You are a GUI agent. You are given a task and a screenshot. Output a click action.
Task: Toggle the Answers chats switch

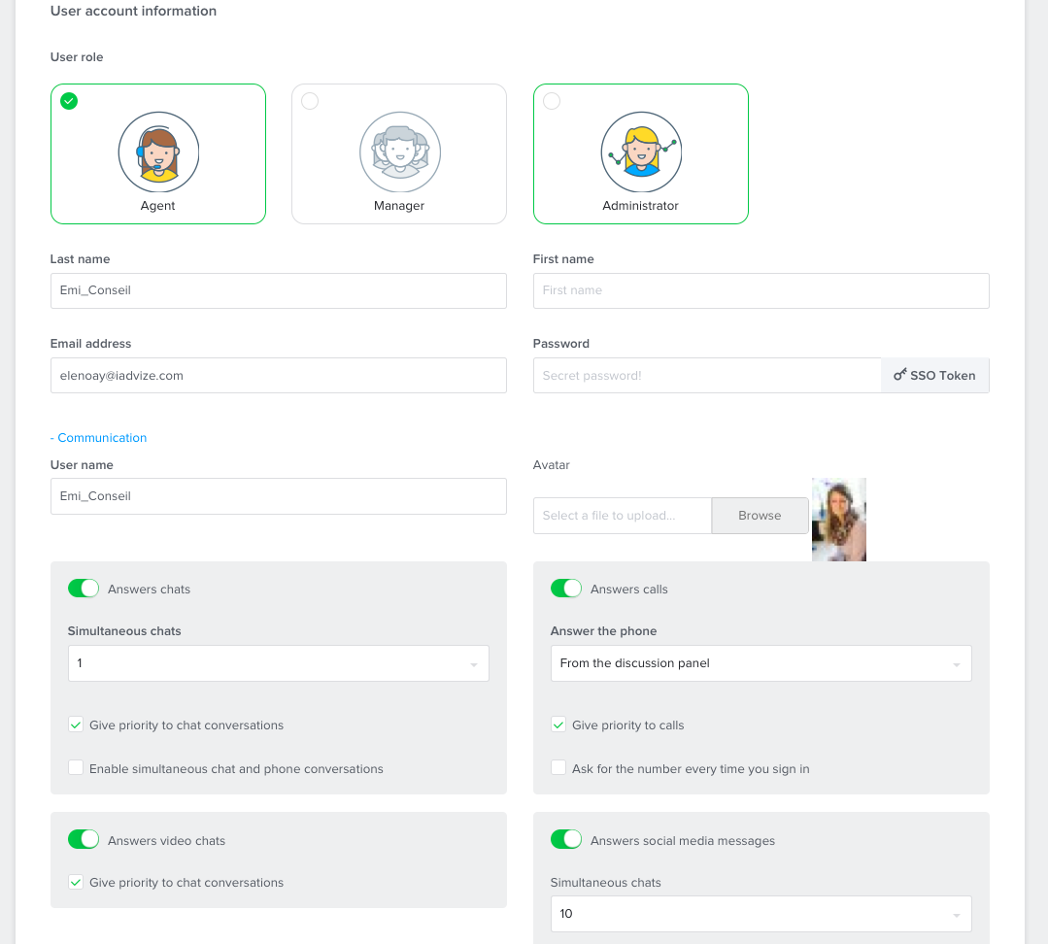tap(84, 589)
